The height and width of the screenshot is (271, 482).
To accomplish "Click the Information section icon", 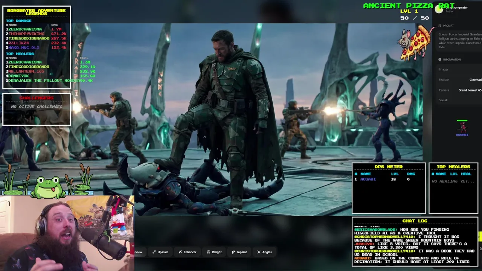I will (x=440, y=59).
